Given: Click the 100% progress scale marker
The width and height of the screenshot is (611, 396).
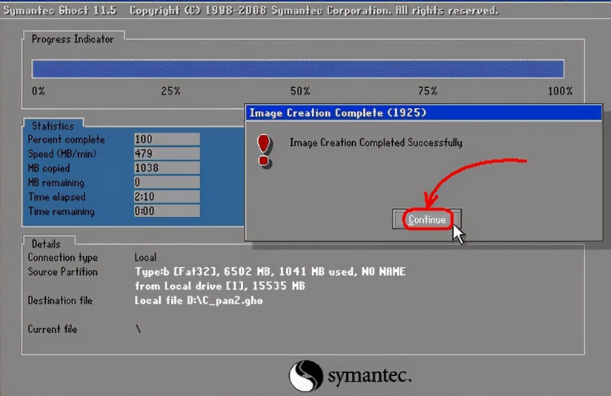Looking at the screenshot, I should pyautogui.click(x=559, y=91).
